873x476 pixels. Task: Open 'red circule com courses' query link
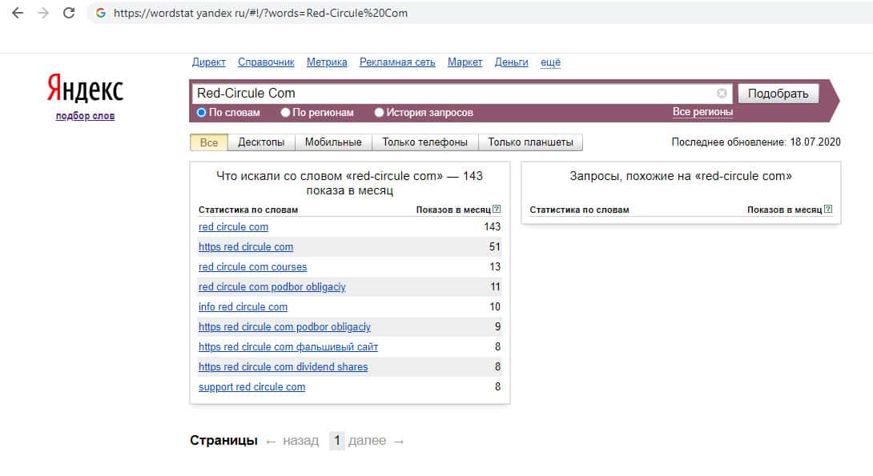pos(252,266)
